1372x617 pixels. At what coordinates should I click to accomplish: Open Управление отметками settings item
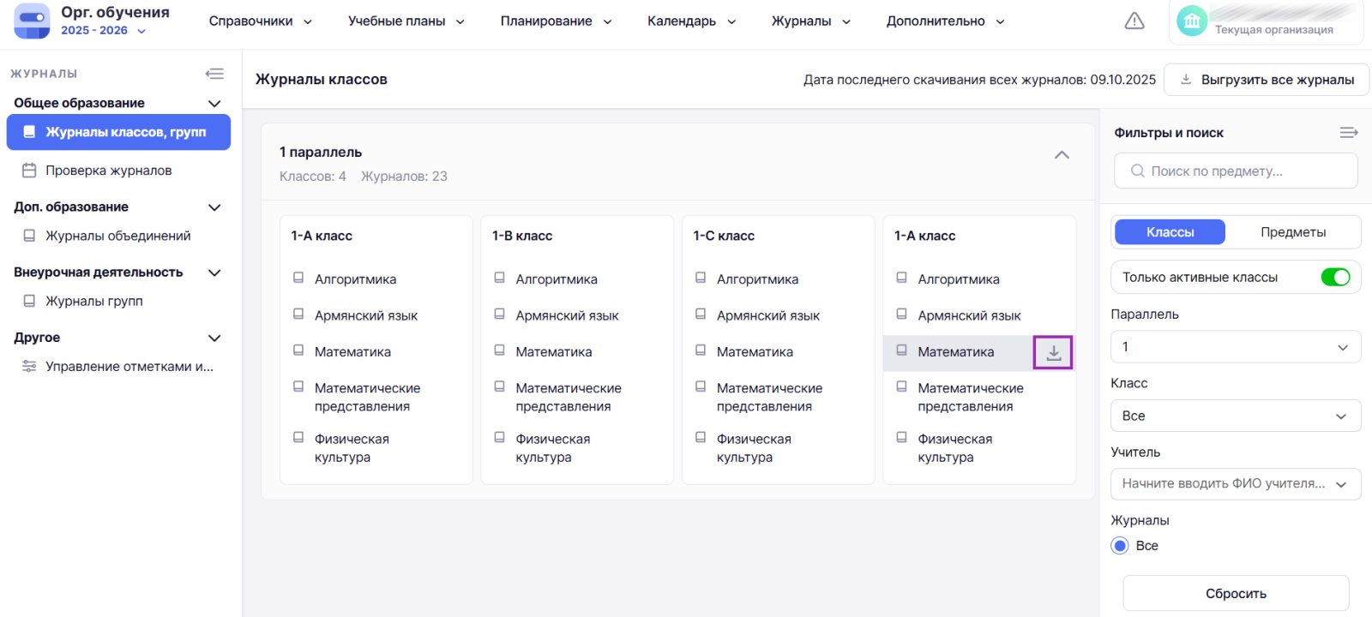pyautogui.click(x=129, y=367)
